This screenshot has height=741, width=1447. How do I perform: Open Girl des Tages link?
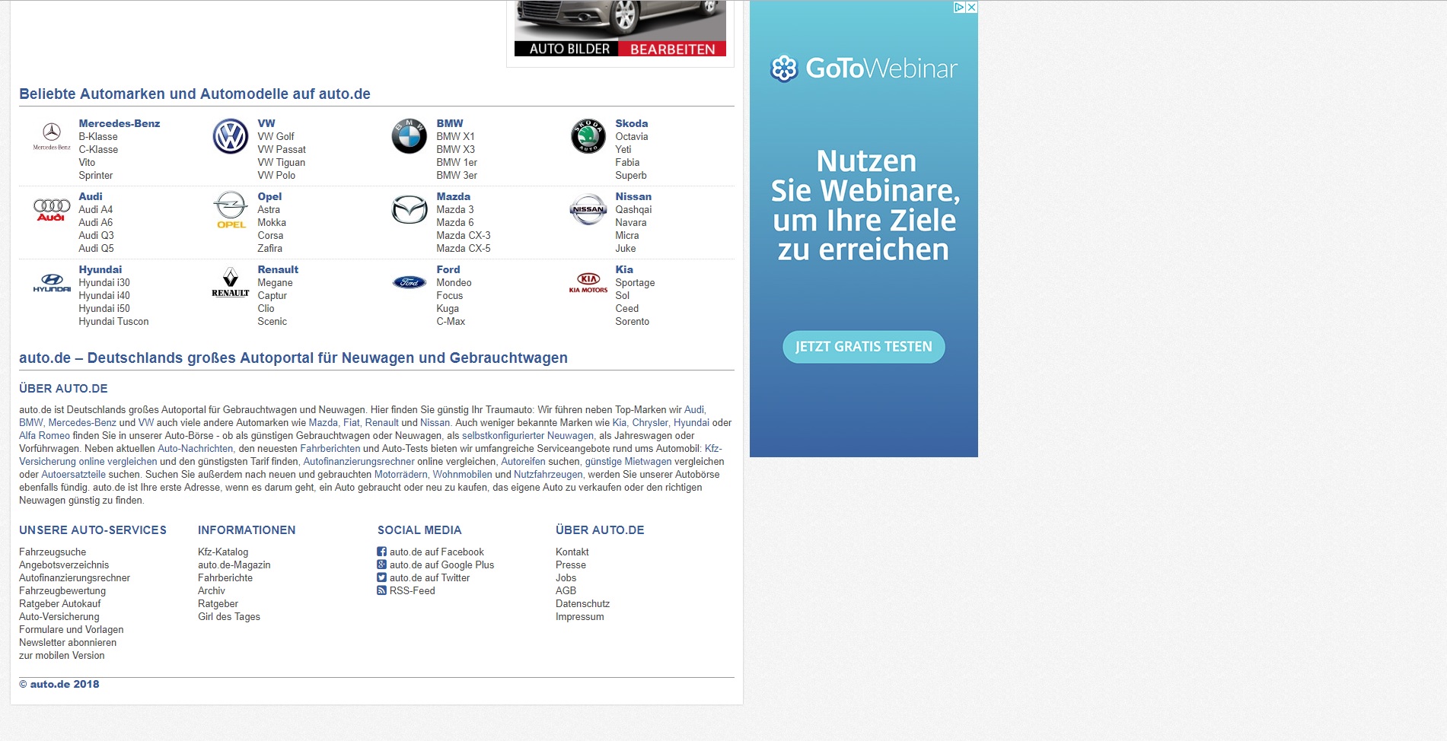[229, 616]
